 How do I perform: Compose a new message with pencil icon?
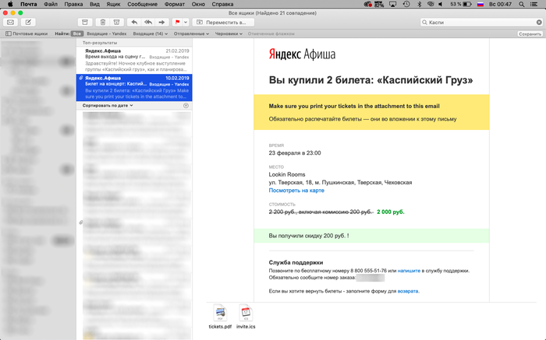click(28, 23)
